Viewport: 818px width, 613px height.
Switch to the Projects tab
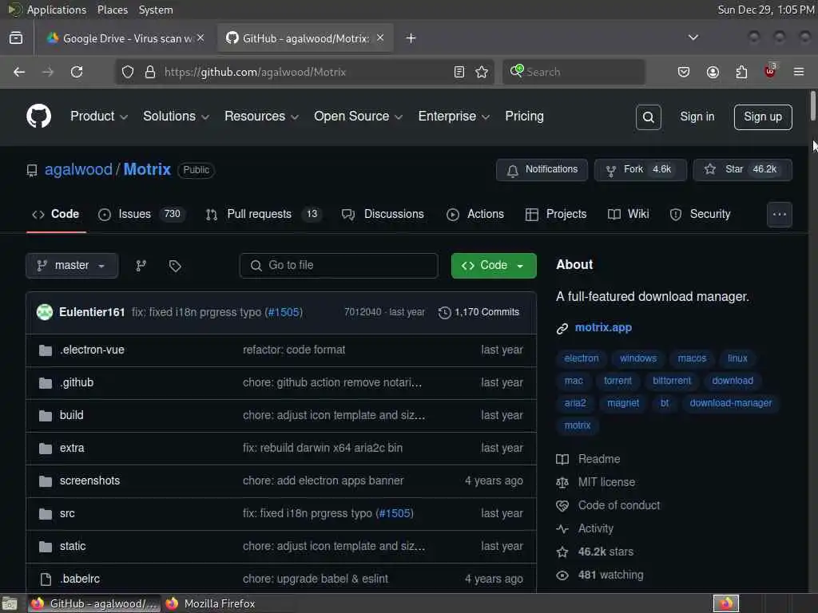coord(556,214)
